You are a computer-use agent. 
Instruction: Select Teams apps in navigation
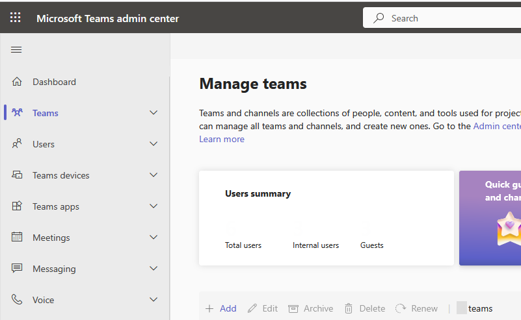tap(56, 206)
